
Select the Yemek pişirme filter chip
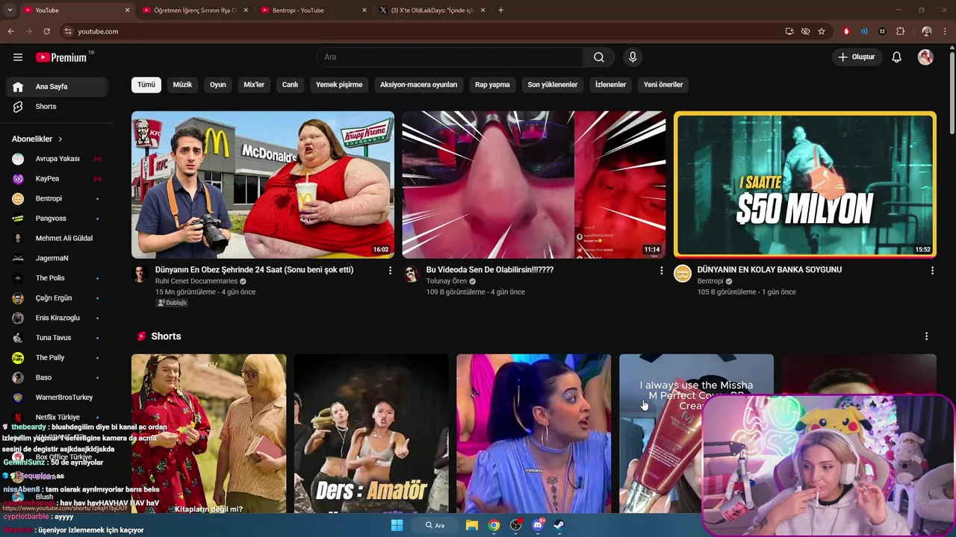pos(339,84)
